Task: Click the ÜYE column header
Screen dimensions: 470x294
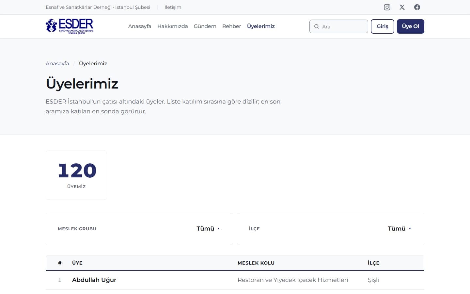Action: (77, 263)
